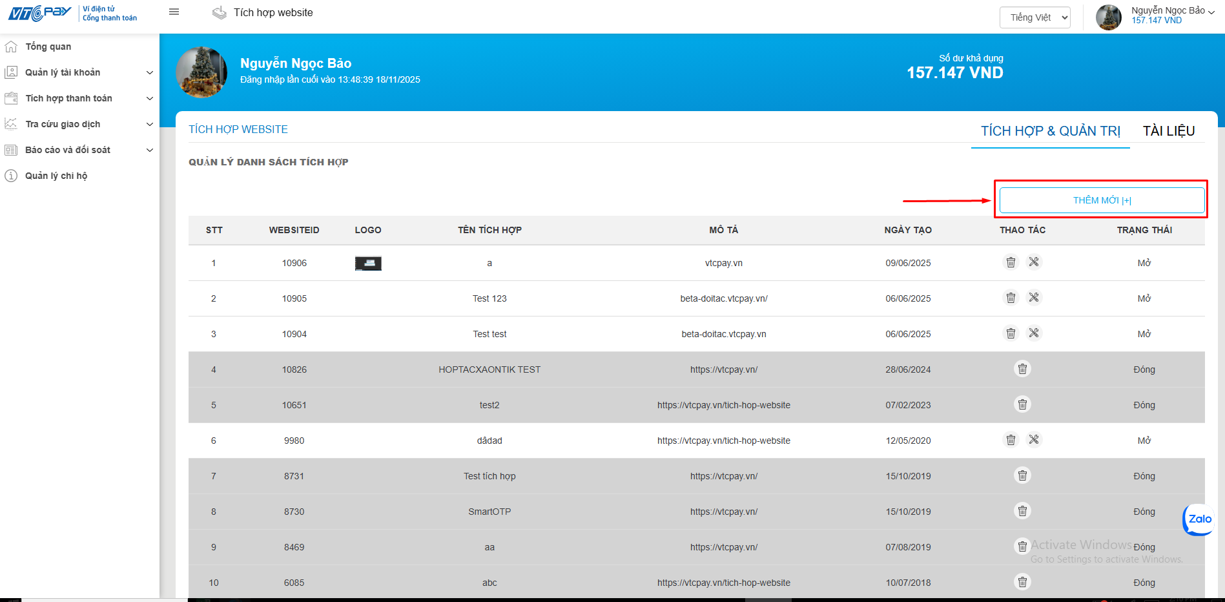Open the Tiếng Việt language dropdown

pyautogui.click(x=1035, y=17)
